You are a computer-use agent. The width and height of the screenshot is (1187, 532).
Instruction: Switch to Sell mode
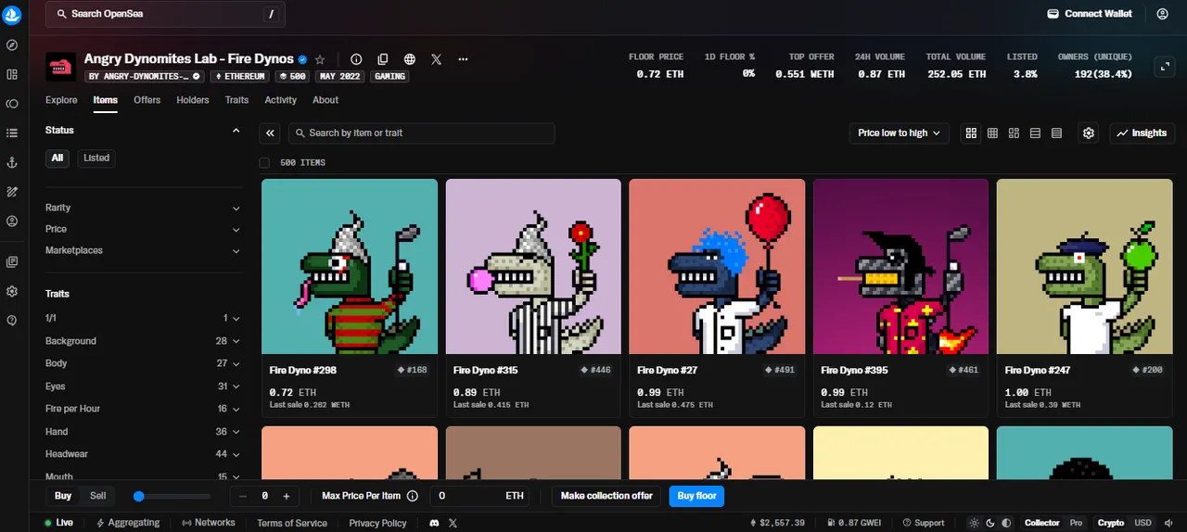tap(97, 496)
